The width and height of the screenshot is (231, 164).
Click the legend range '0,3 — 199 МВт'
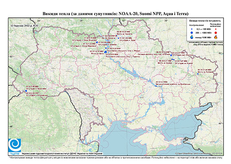tap(204, 29)
